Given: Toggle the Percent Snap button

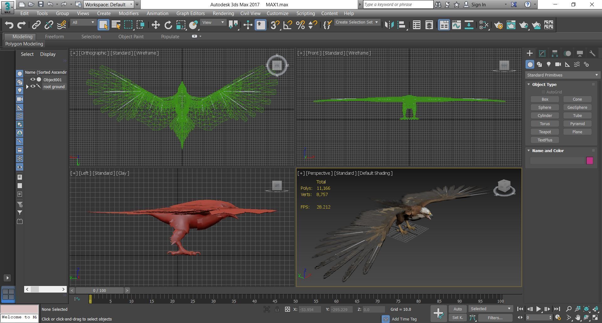Looking at the screenshot, I should (x=300, y=25).
